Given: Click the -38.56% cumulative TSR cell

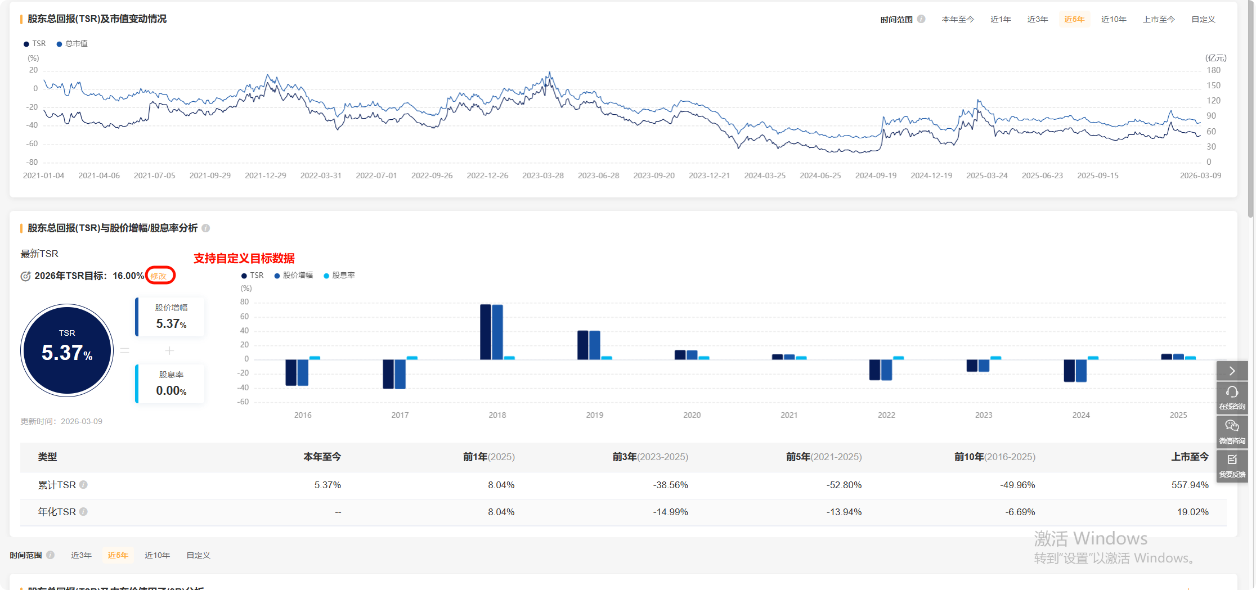Looking at the screenshot, I should pyautogui.click(x=670, y=485).
